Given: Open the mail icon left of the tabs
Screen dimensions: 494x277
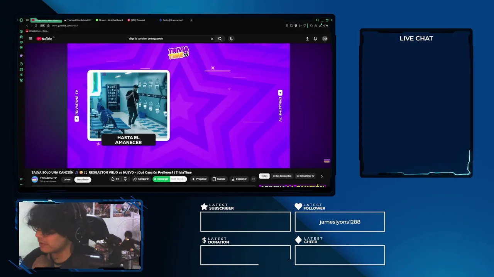Looking at the screenshot, I should pos(27,20).
